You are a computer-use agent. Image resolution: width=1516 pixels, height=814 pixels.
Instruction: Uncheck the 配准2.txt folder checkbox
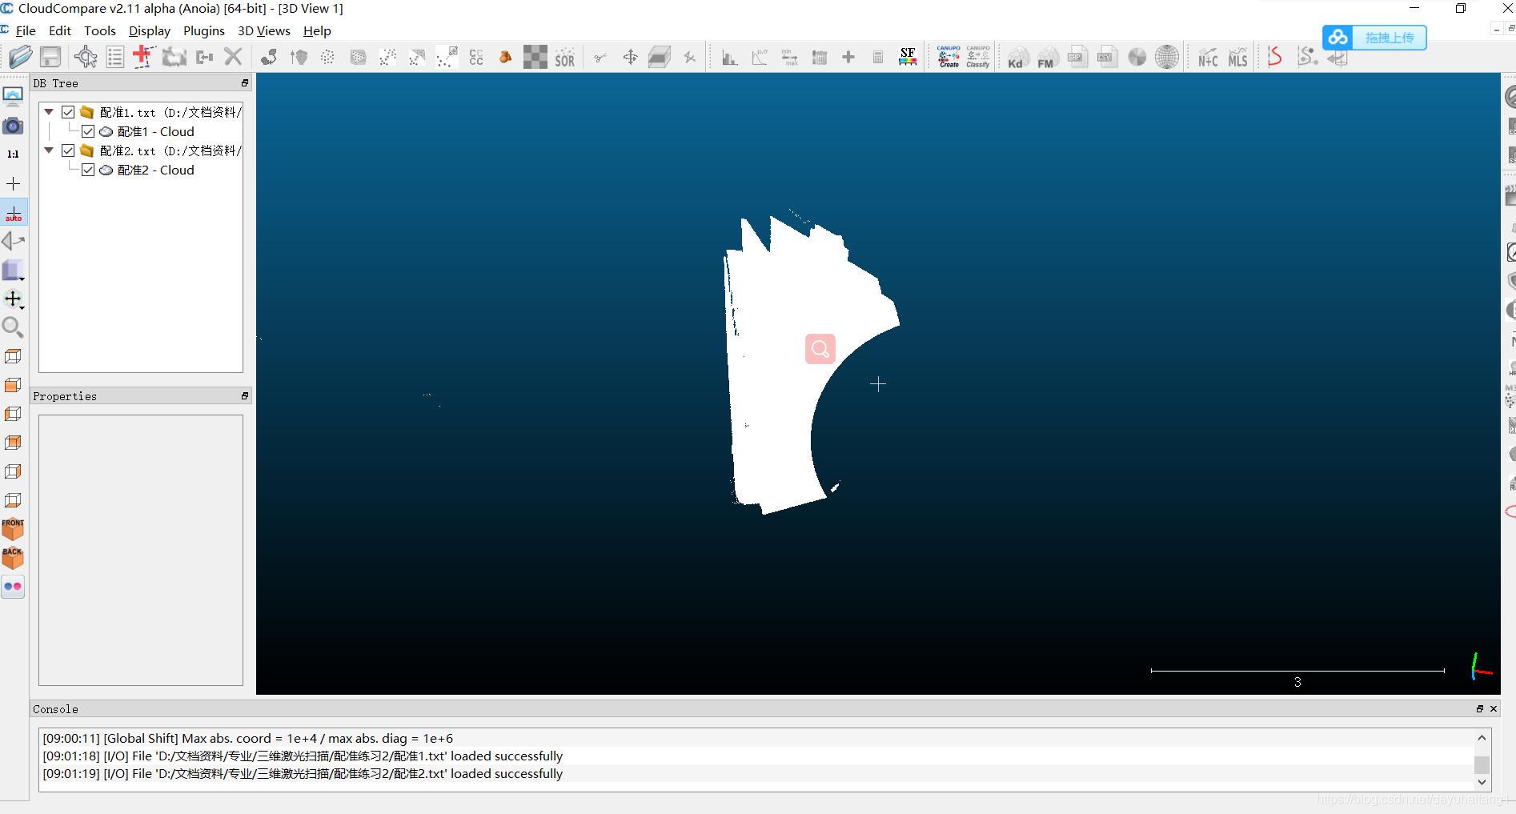(68, 150)
